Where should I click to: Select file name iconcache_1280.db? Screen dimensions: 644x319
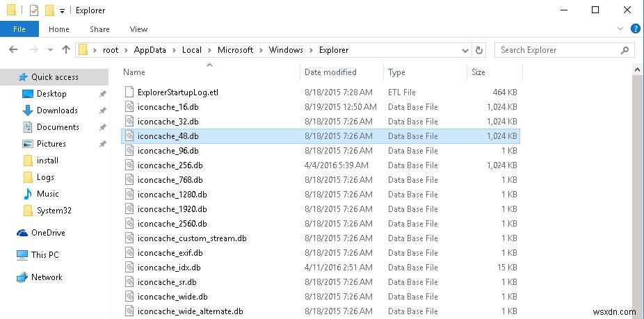click(x=172, y=195)
